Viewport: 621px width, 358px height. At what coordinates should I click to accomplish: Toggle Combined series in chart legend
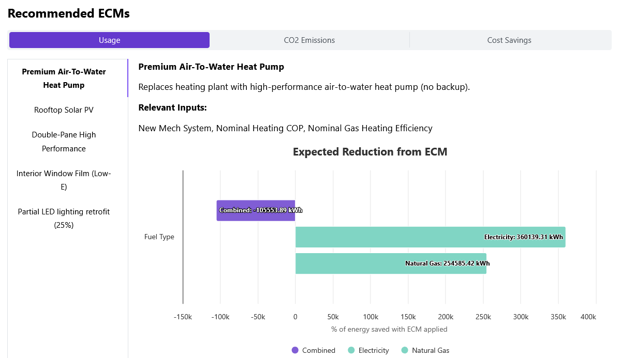coord(318,350)
